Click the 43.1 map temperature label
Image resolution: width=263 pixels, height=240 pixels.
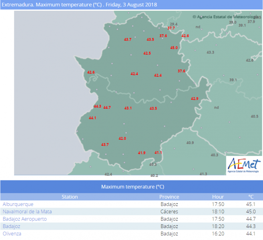128,108
